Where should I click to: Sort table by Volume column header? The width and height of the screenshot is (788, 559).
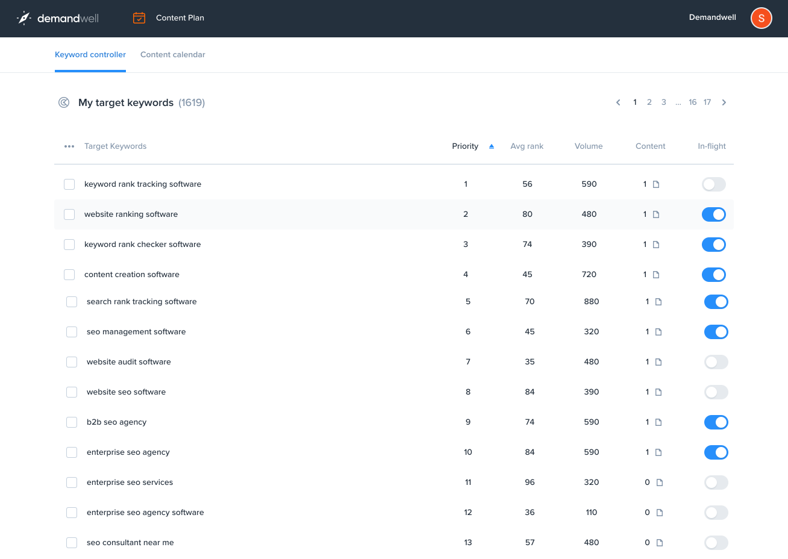[x=588, y=146]
